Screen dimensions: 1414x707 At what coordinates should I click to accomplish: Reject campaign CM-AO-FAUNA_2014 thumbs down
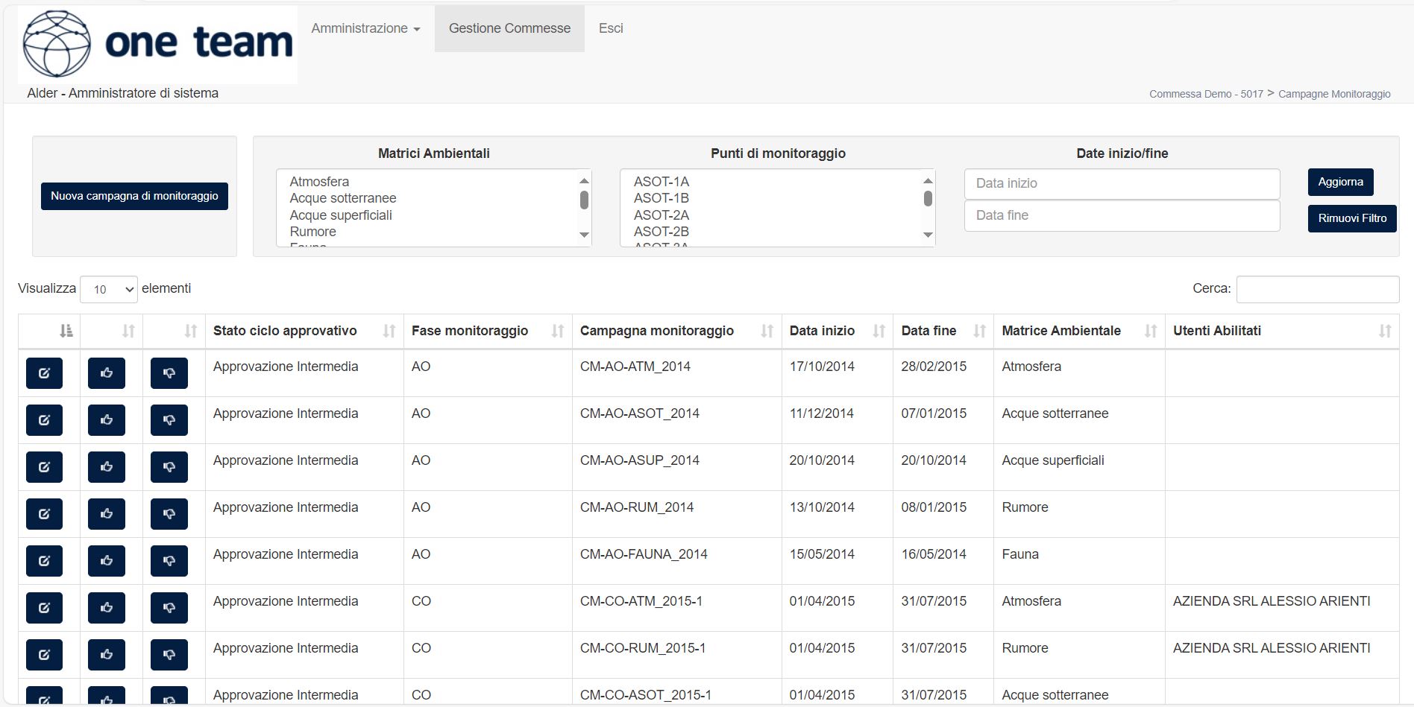coord(169,561)
